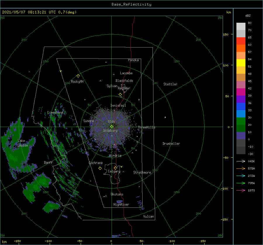Click the Airdrie city label
Image resolution: width=263 pixels, height=245 pixels.
coord(115,156)
